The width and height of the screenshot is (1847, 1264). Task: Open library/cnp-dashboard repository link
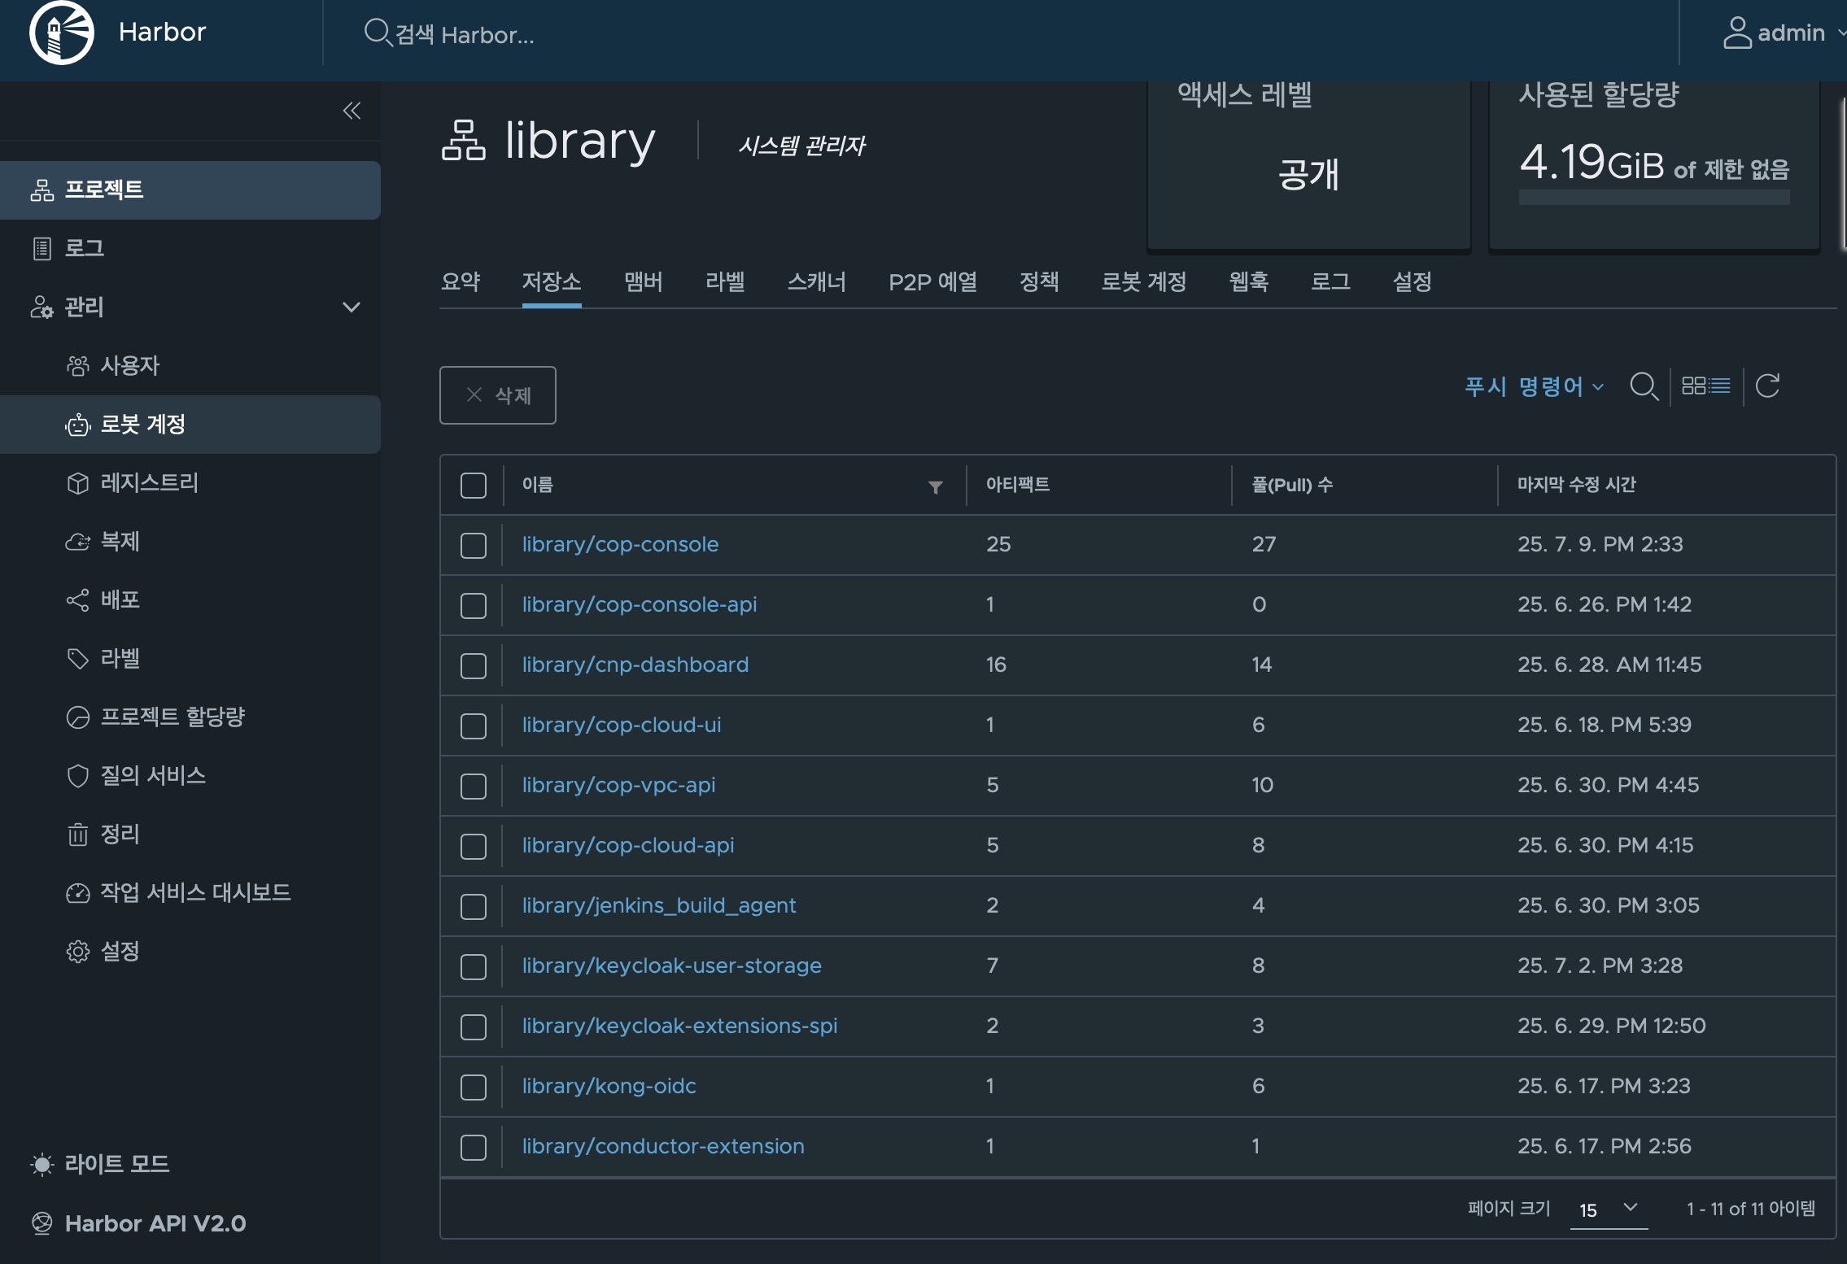click(635, 665)
